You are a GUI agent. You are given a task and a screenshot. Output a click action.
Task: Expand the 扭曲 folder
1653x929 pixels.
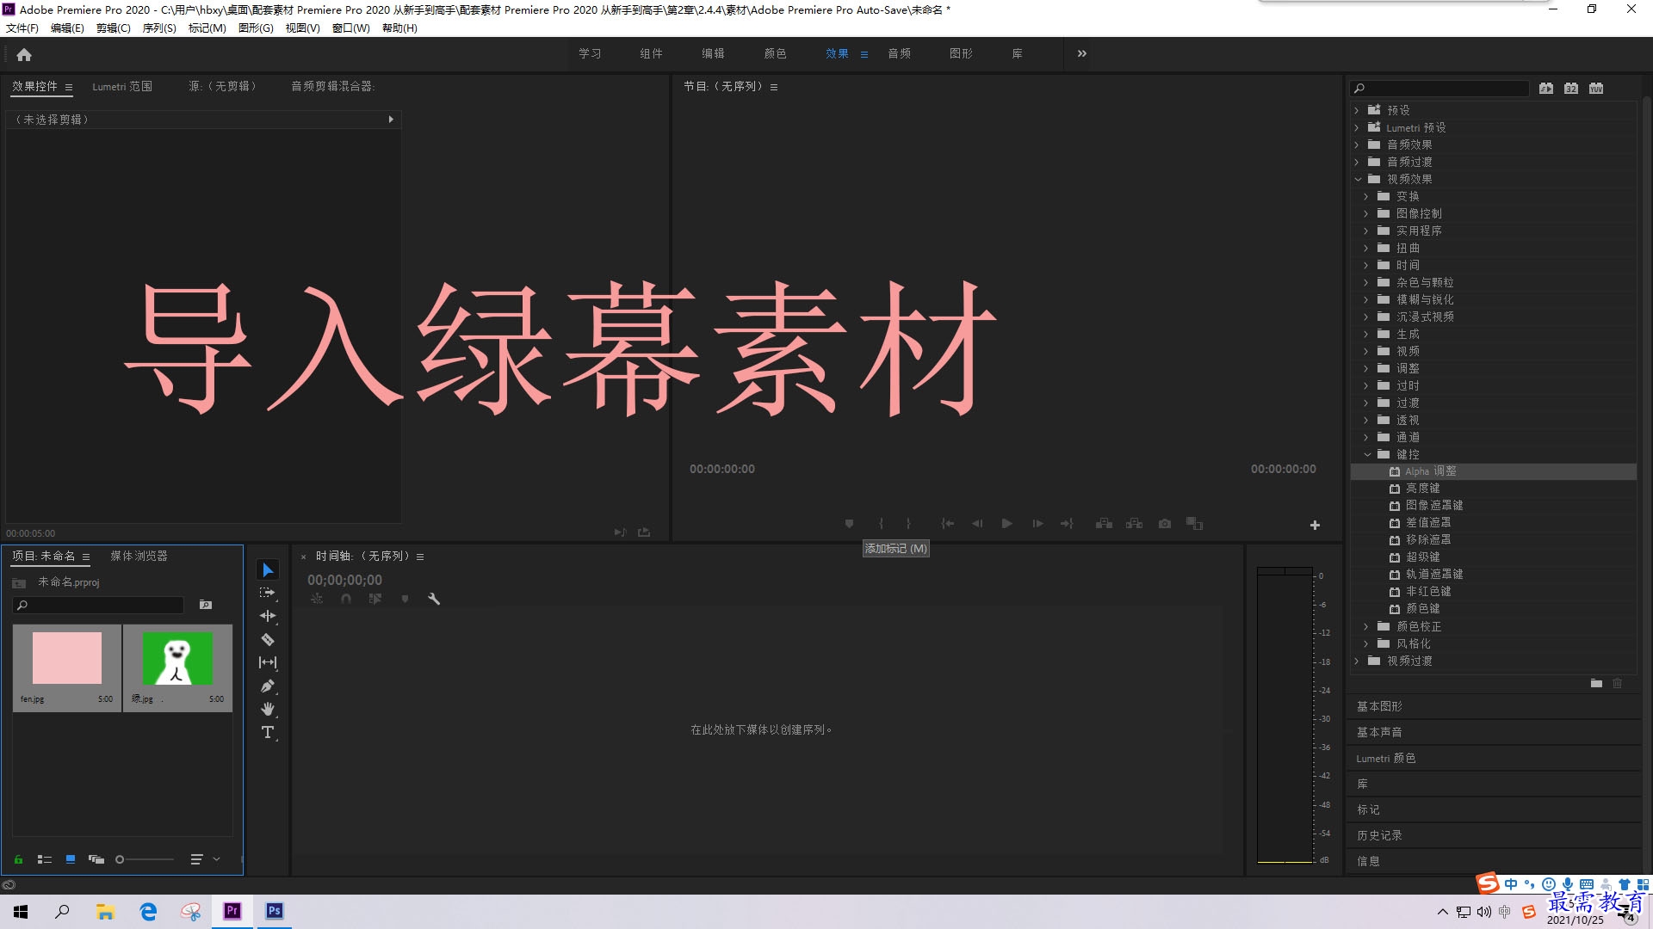[x=1366, y=248]
